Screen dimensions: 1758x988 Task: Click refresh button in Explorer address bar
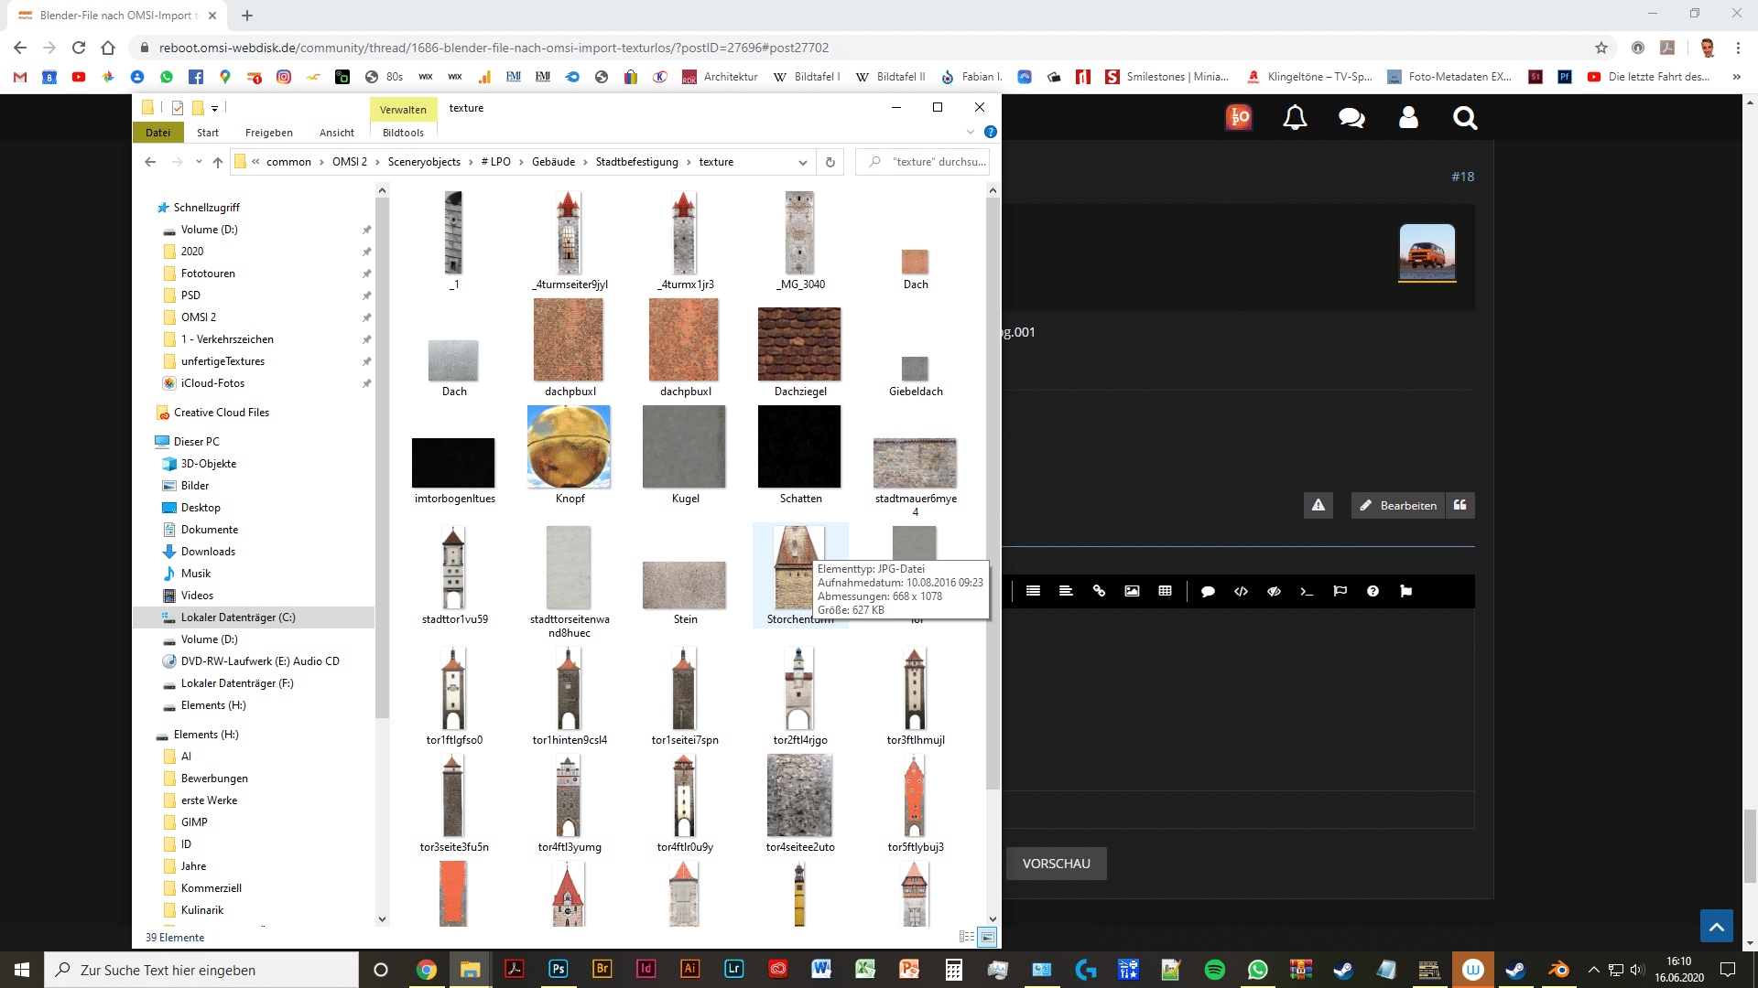pyautogui.click(x=830, y=162)
